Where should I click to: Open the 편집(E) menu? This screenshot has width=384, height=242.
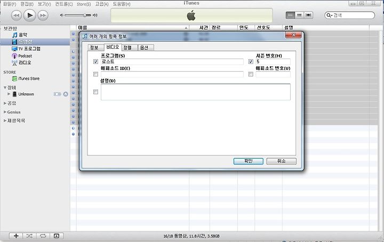coord(27,4)
